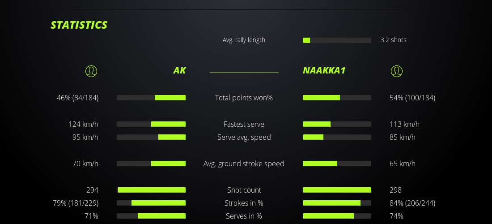Click AK's Total points won bar
The image size is (492, 224).
tap(151, 98)
